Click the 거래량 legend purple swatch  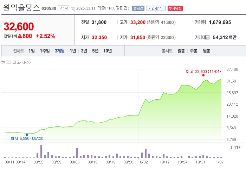pyautogui.click(x=231, y=147)
